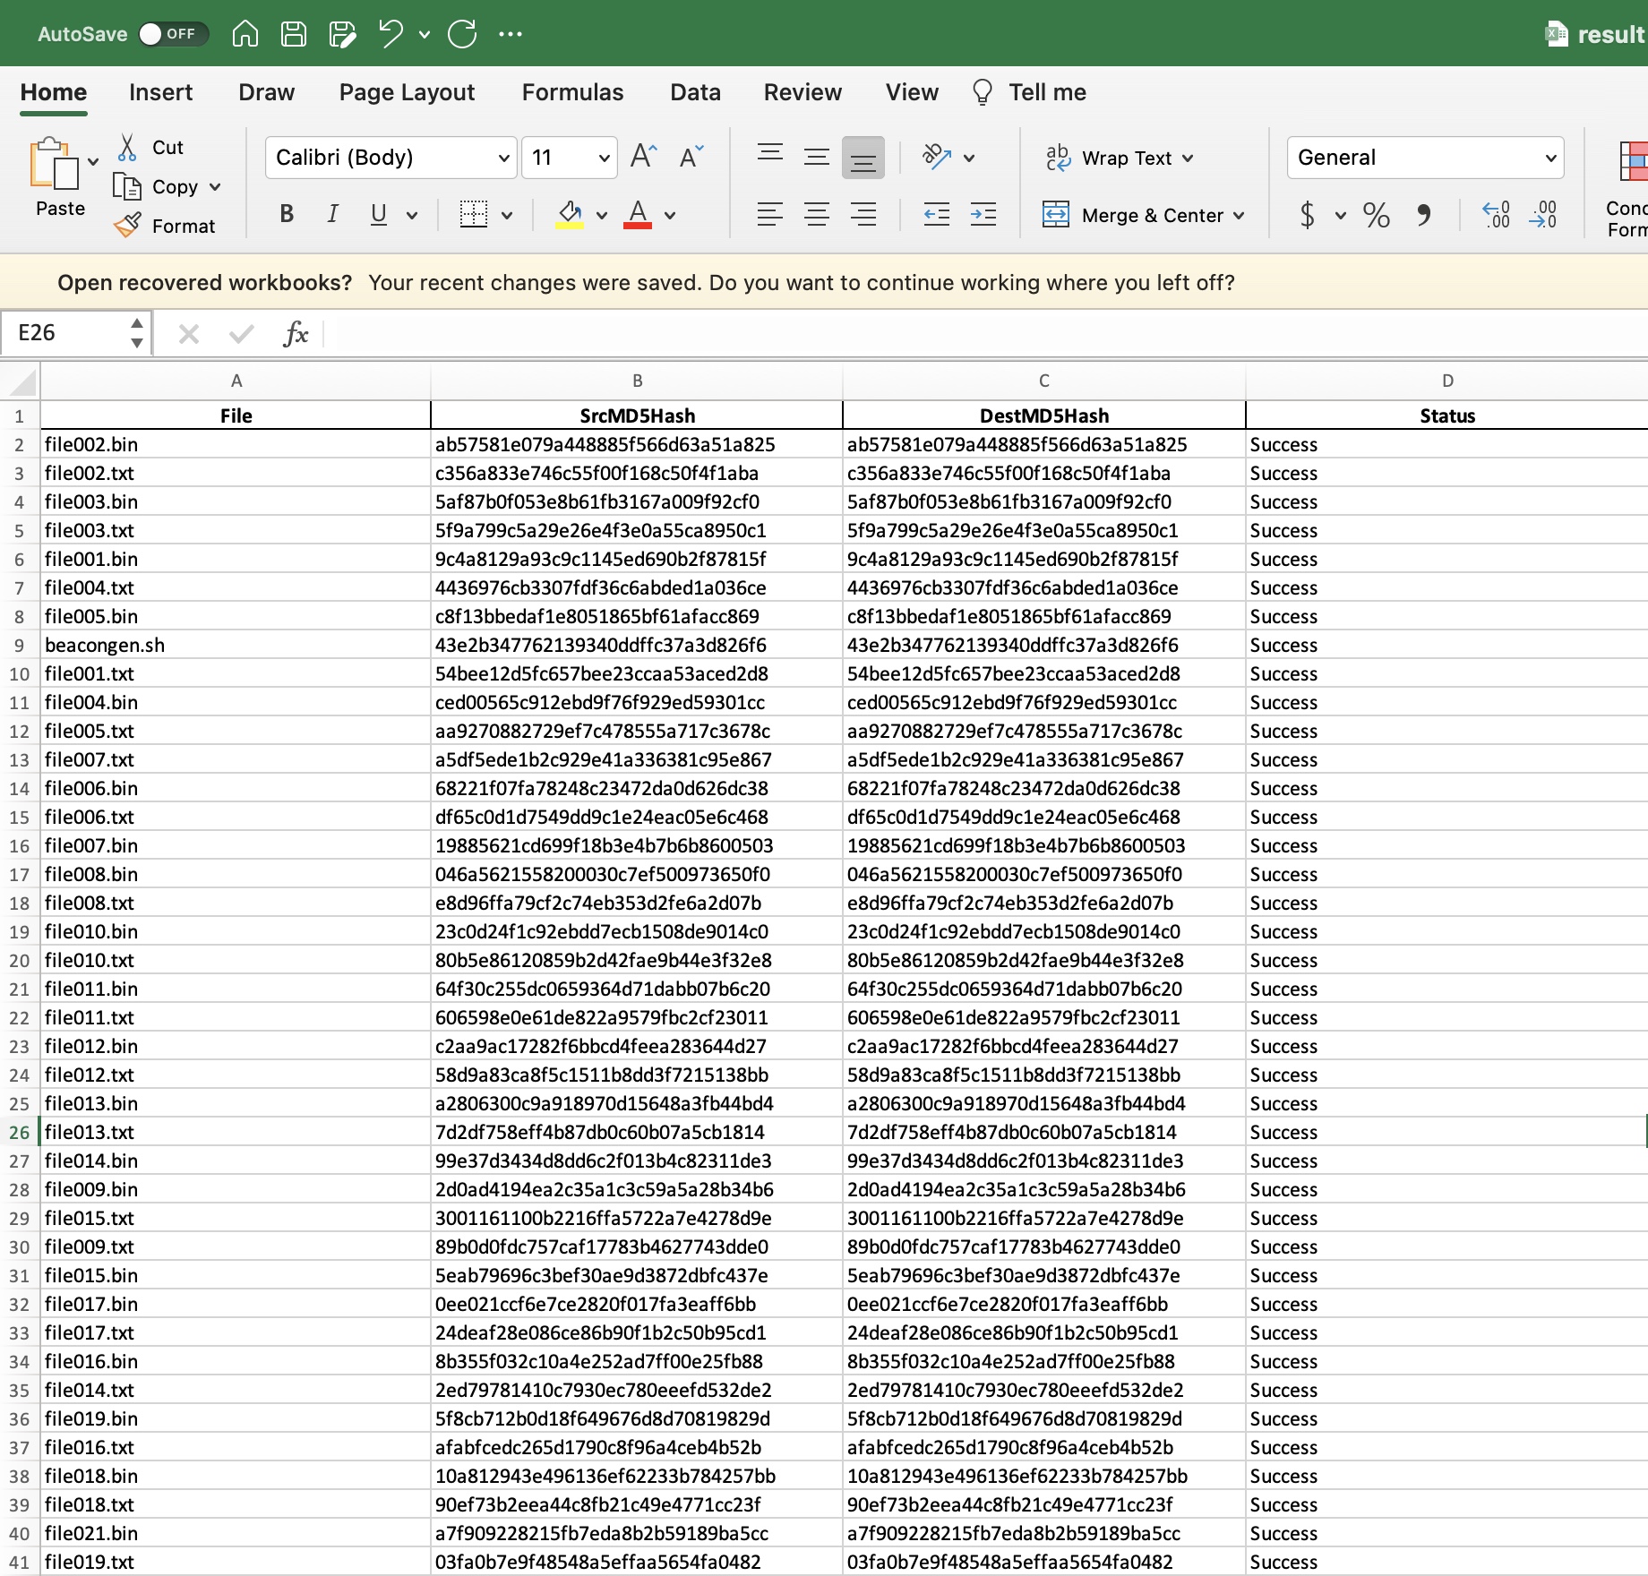The image size is (1648, 1576).
Task: Toggle Bold formatting
Action: [287, 214]
